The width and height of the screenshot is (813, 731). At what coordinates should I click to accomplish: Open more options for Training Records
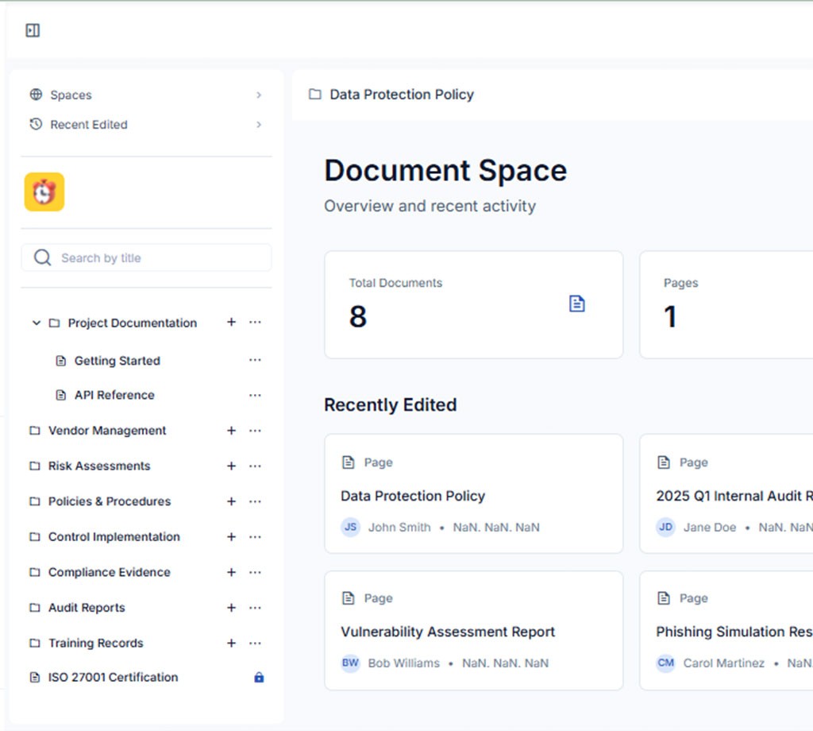255,644
